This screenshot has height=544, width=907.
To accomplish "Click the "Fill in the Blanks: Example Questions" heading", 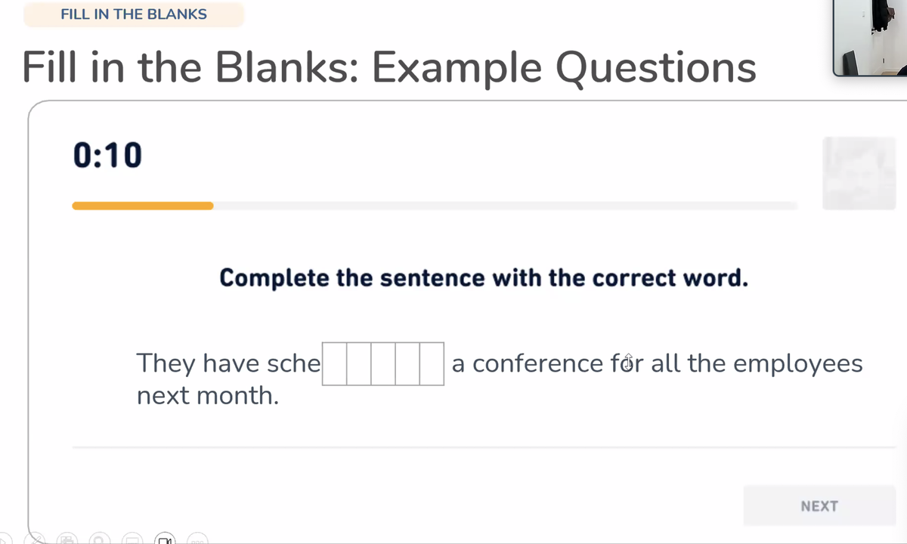I will point(388,67).
